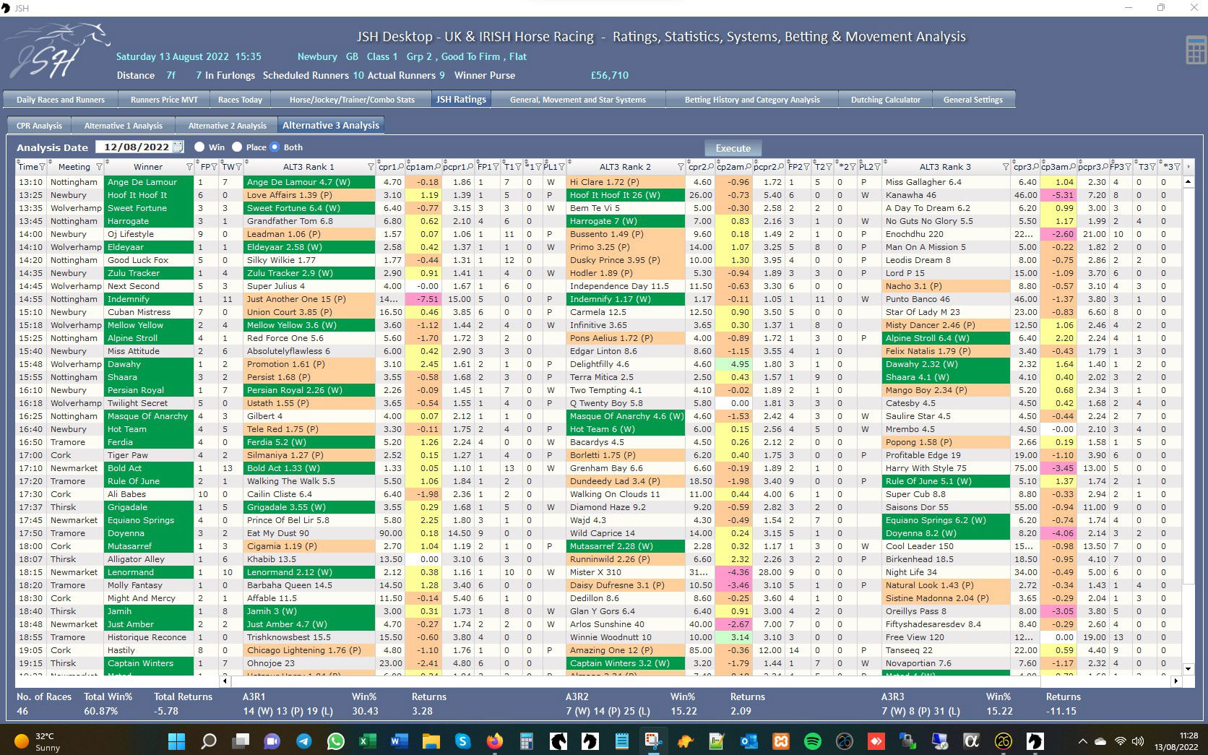
Task: Select the 'Rule Of June 5.1 (W)' cell
Action: pos(946,481)
